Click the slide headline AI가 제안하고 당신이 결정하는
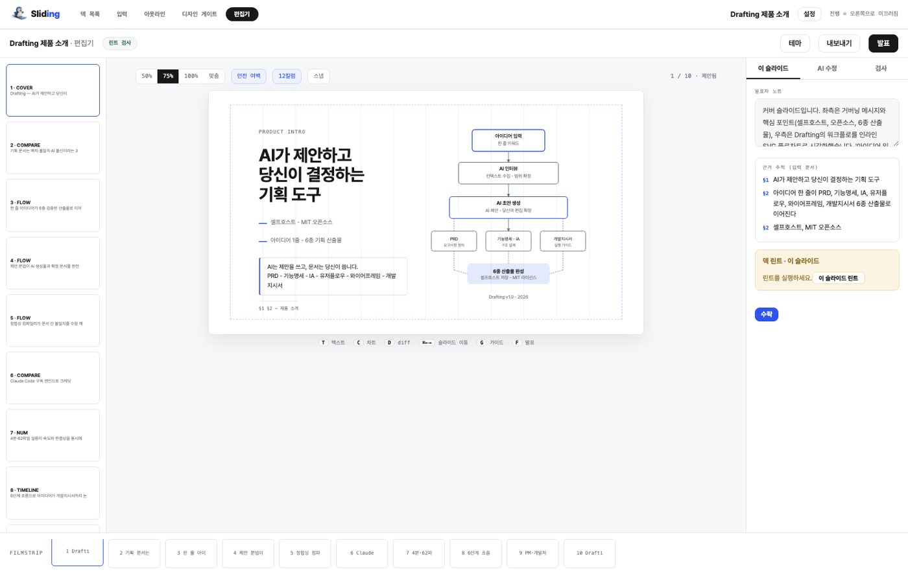The height and width of the screenshot is (574, 908). point(311,174)
